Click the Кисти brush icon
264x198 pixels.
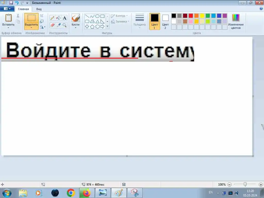[x=76, y=18]
